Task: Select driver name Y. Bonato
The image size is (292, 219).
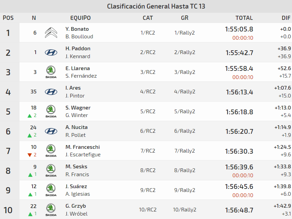Action: 77,29
